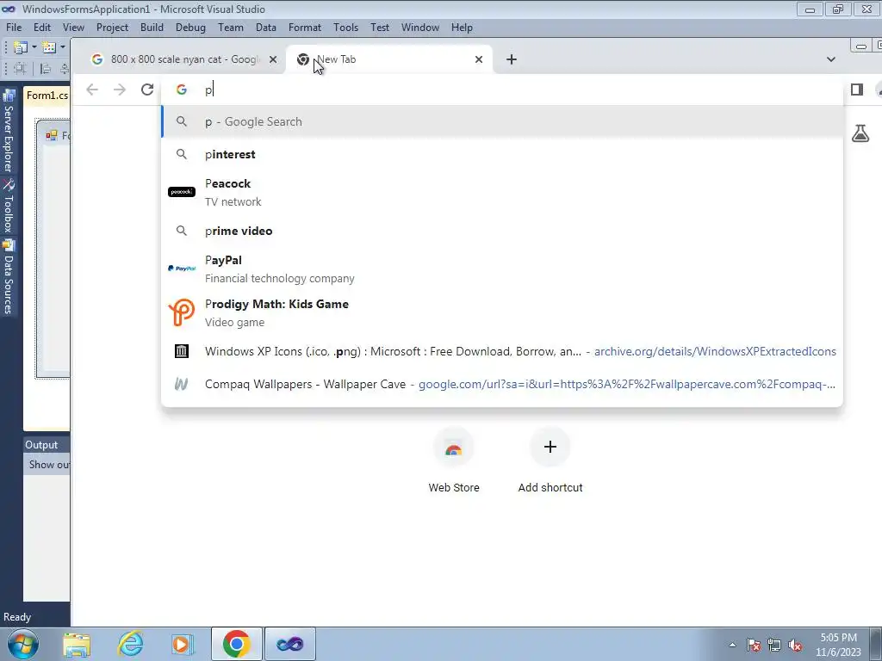Go back in Chrome navigation
The image size is (882, 661).
coord(92,90)
